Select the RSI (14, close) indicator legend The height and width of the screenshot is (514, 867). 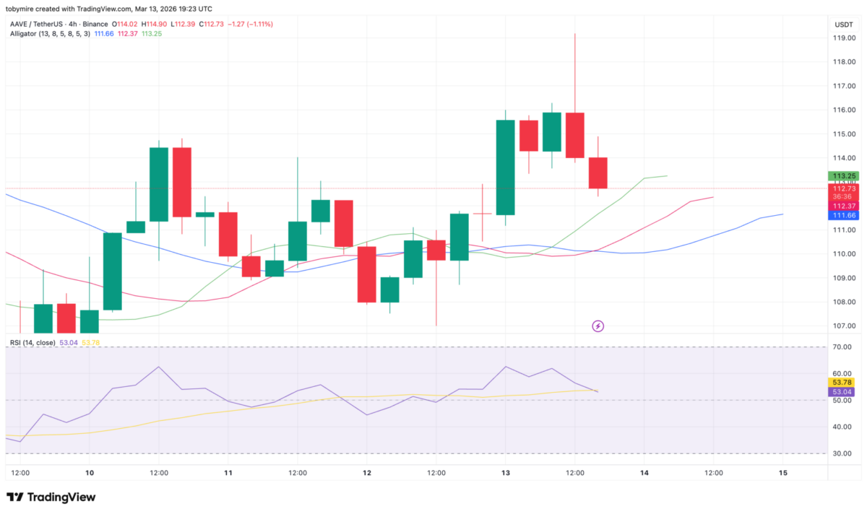(x=33, y=342)
